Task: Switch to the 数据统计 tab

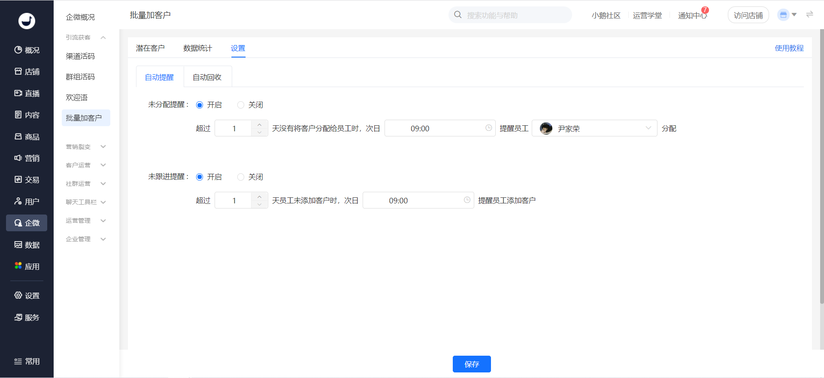Action: click(x=197, y=48)
